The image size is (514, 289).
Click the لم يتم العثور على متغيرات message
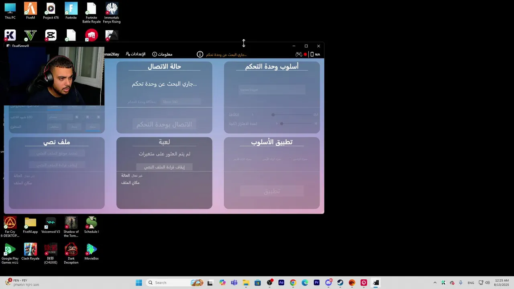164,154
